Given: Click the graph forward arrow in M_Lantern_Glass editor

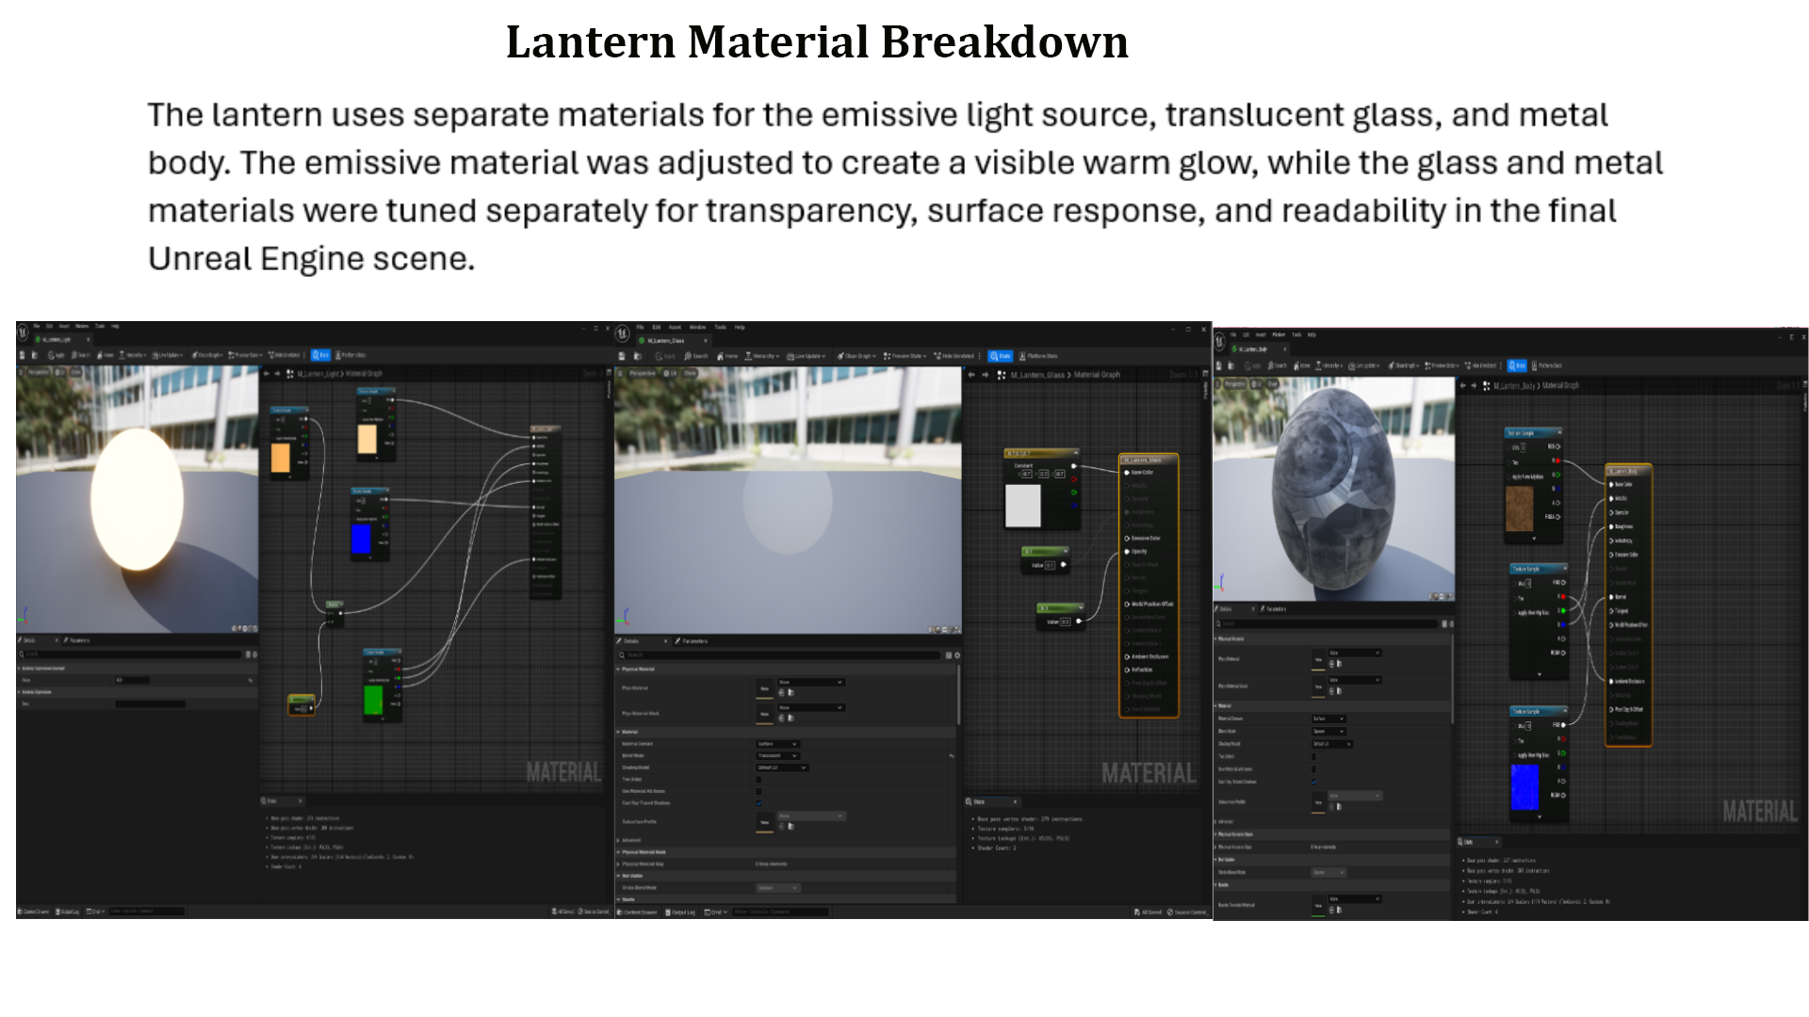Looking at the screenshot, I should click(986, 375).
